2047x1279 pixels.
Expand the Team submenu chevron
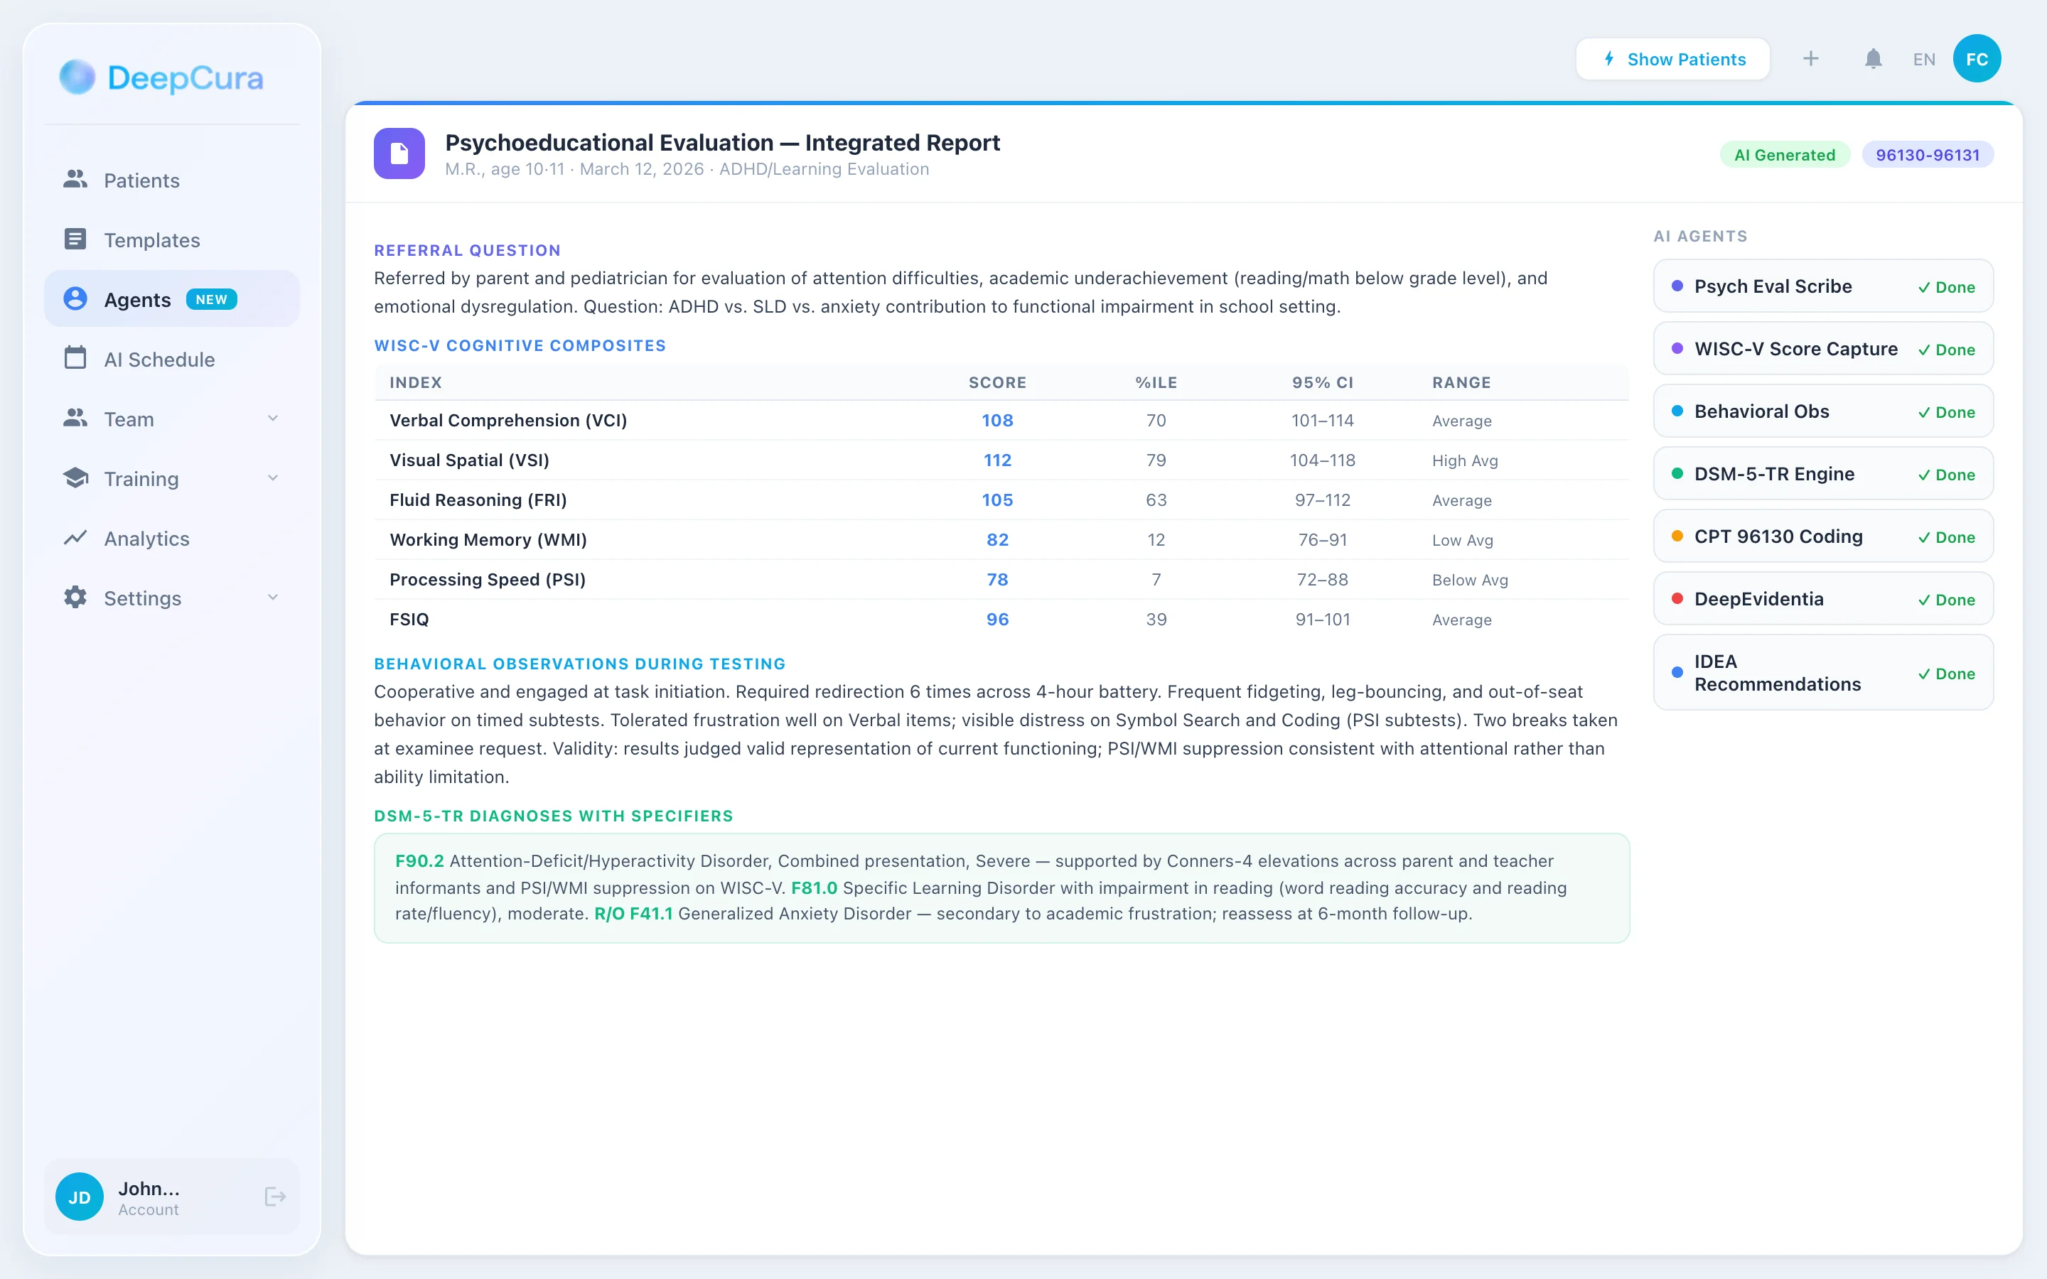tap(272, 419)
